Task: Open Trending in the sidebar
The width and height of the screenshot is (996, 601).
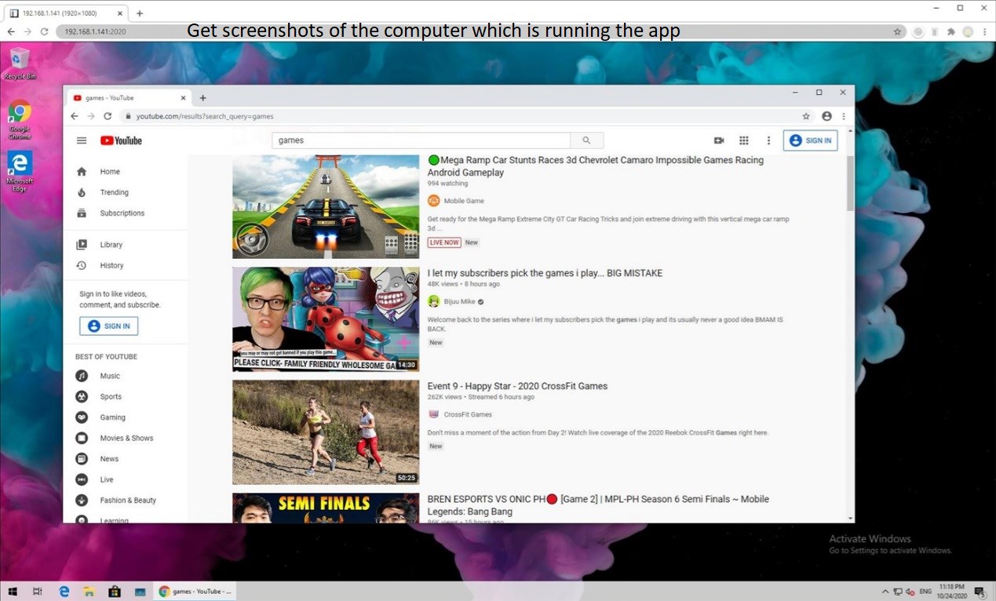Action: tap(114, 192)
